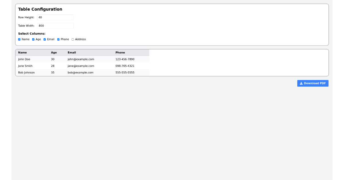This screenshot has width=344, height=180.
Task: Click the download icon on the PDF button
Action: tap(301, 83)
